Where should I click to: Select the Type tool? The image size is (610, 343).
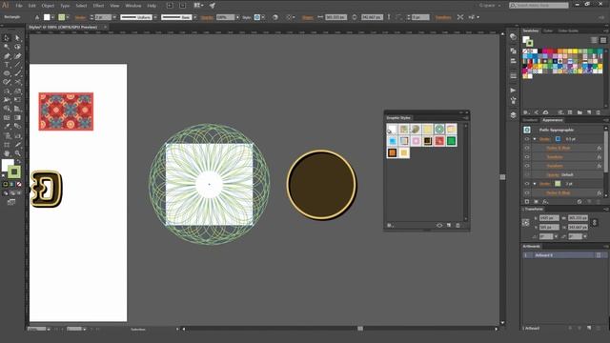[x=7, y=65]
